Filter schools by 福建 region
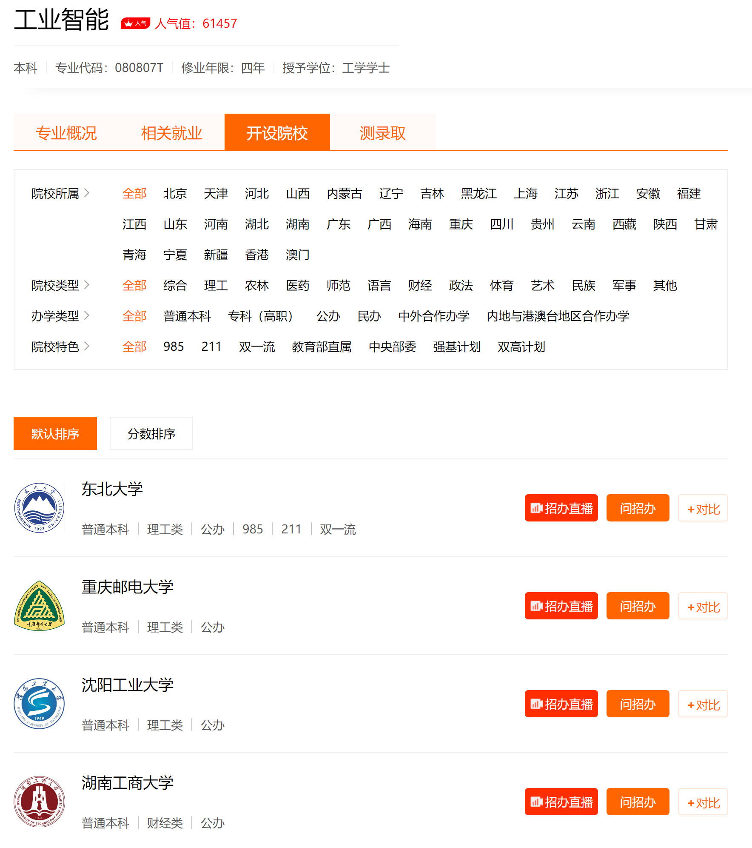The image size is (752, 848). click(x=689, y=193)
